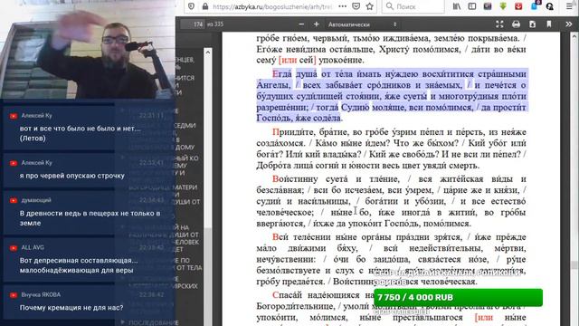Click the blue extension icon with badge

[535, 5]
